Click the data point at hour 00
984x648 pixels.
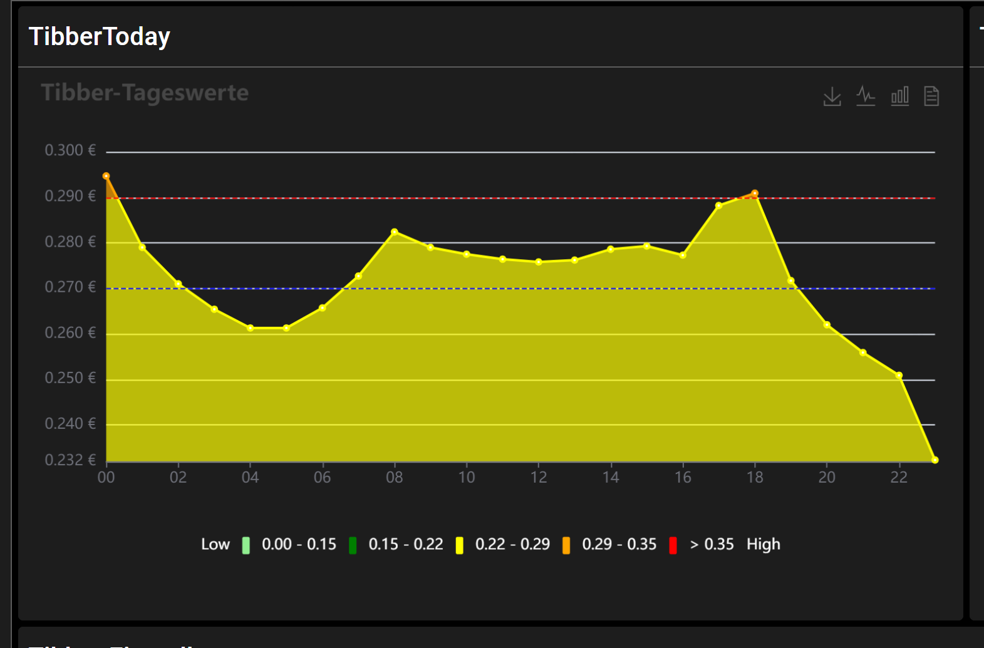click(106, 177)
